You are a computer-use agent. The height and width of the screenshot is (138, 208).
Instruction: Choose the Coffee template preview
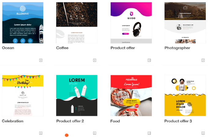click(x=77, y=23)
